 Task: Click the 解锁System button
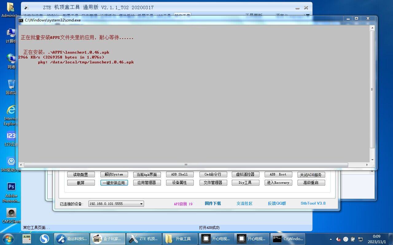tap(114, 175)
